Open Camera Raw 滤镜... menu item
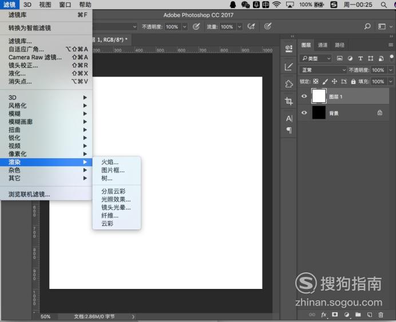This screenshot has width=396, height=322. (46, 57)
